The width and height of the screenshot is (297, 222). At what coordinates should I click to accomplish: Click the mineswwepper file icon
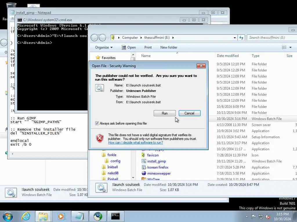[x=144, y=173]
